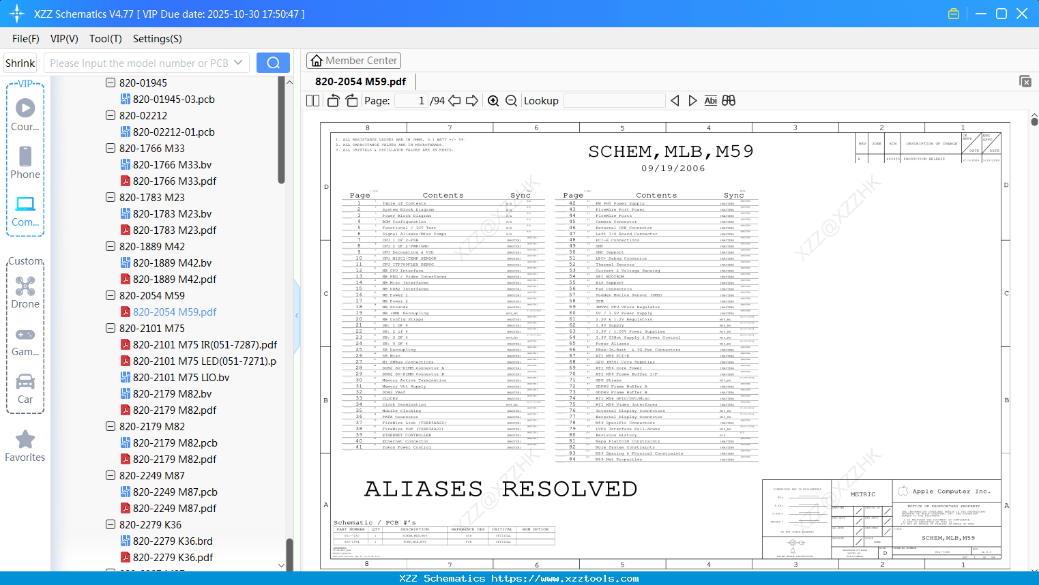Open the xzztools.com website link
The height and width of the screenshot is (585, 1039).
[x=565, y=578]
